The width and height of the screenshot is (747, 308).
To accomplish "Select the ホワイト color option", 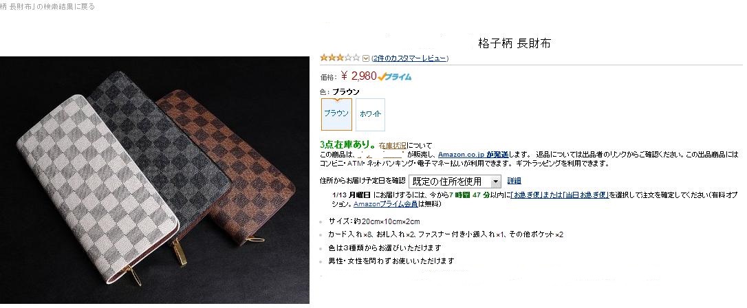I will [x=370, y=114].
